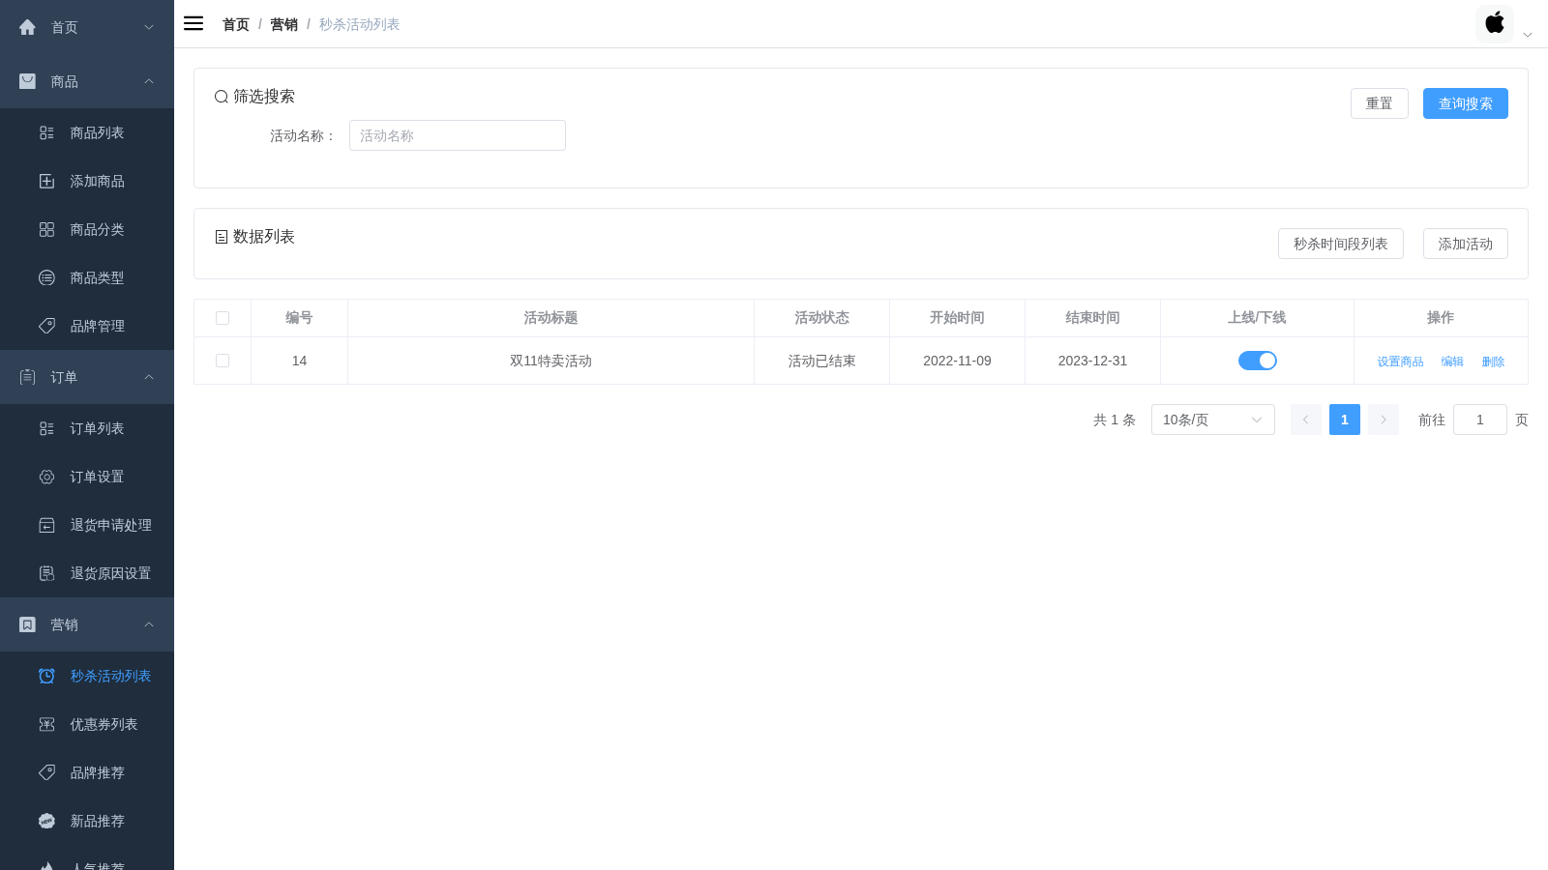Click the 首页 breadcrumb link
Image resolution: width=1548 pixels, height=870 pixels.
click(x=236, y=24)
